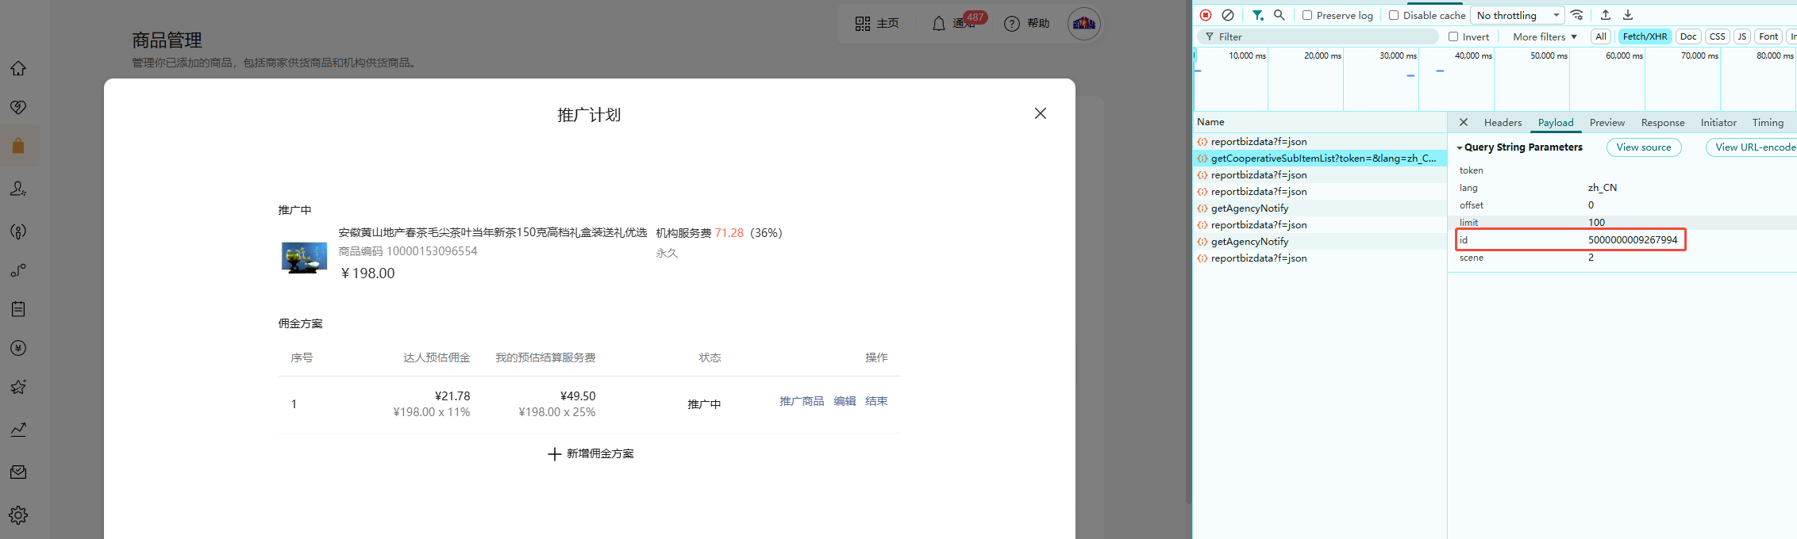The width and height of the screenshot is (1797, 539).
Task: Select the getCooperativeSubItemList request row
Action: pos(1319,159)
